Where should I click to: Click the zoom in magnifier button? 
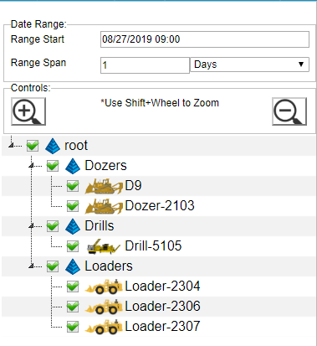point(28,111)
